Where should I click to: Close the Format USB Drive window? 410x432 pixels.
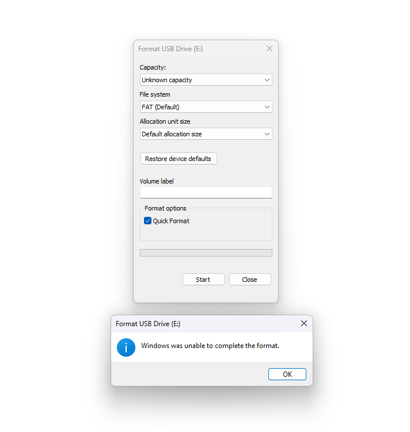tap(269, 48)
